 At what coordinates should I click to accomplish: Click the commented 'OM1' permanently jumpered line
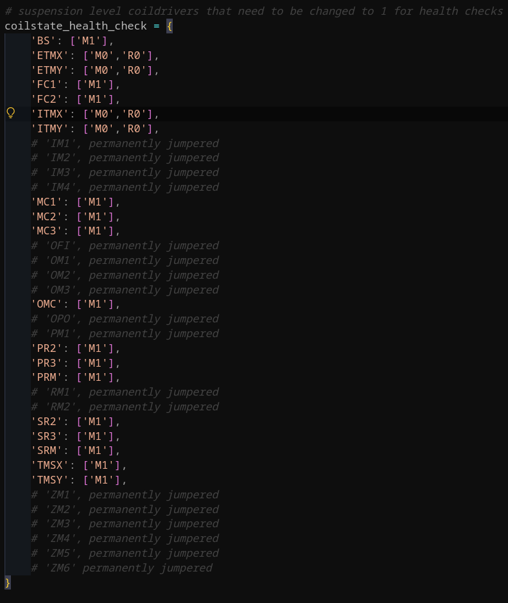pos(125,260)
